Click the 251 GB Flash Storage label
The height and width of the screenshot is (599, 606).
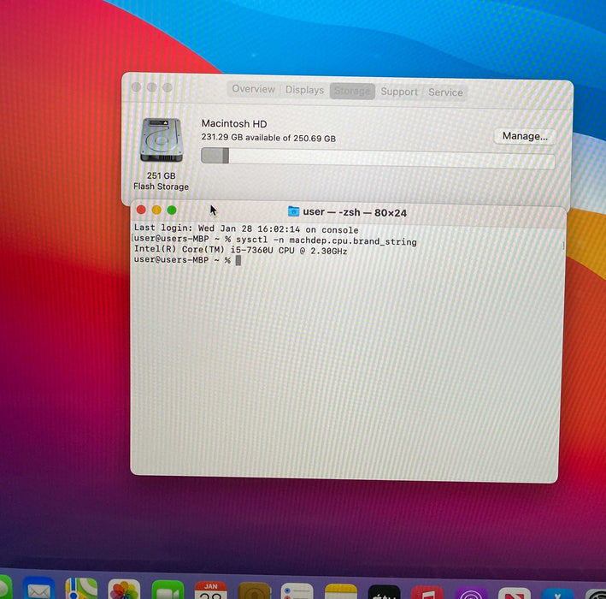162,181
